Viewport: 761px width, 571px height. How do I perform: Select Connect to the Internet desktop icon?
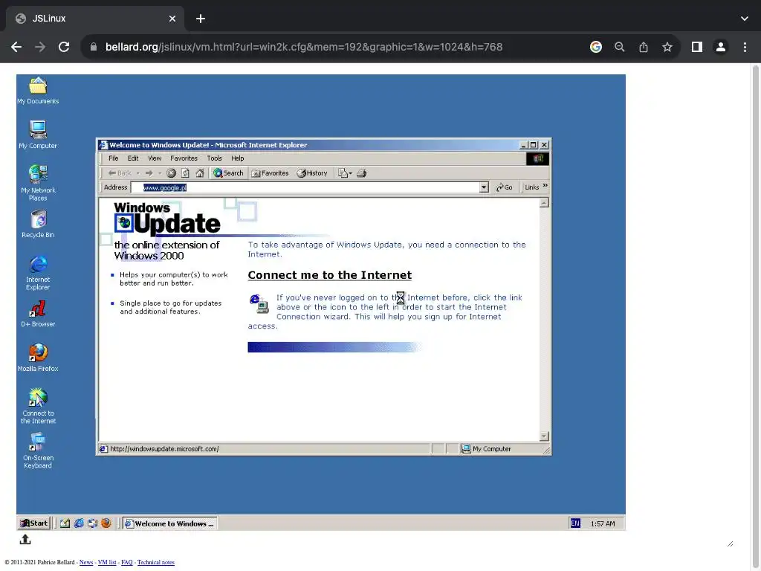(x=38, y=406)
